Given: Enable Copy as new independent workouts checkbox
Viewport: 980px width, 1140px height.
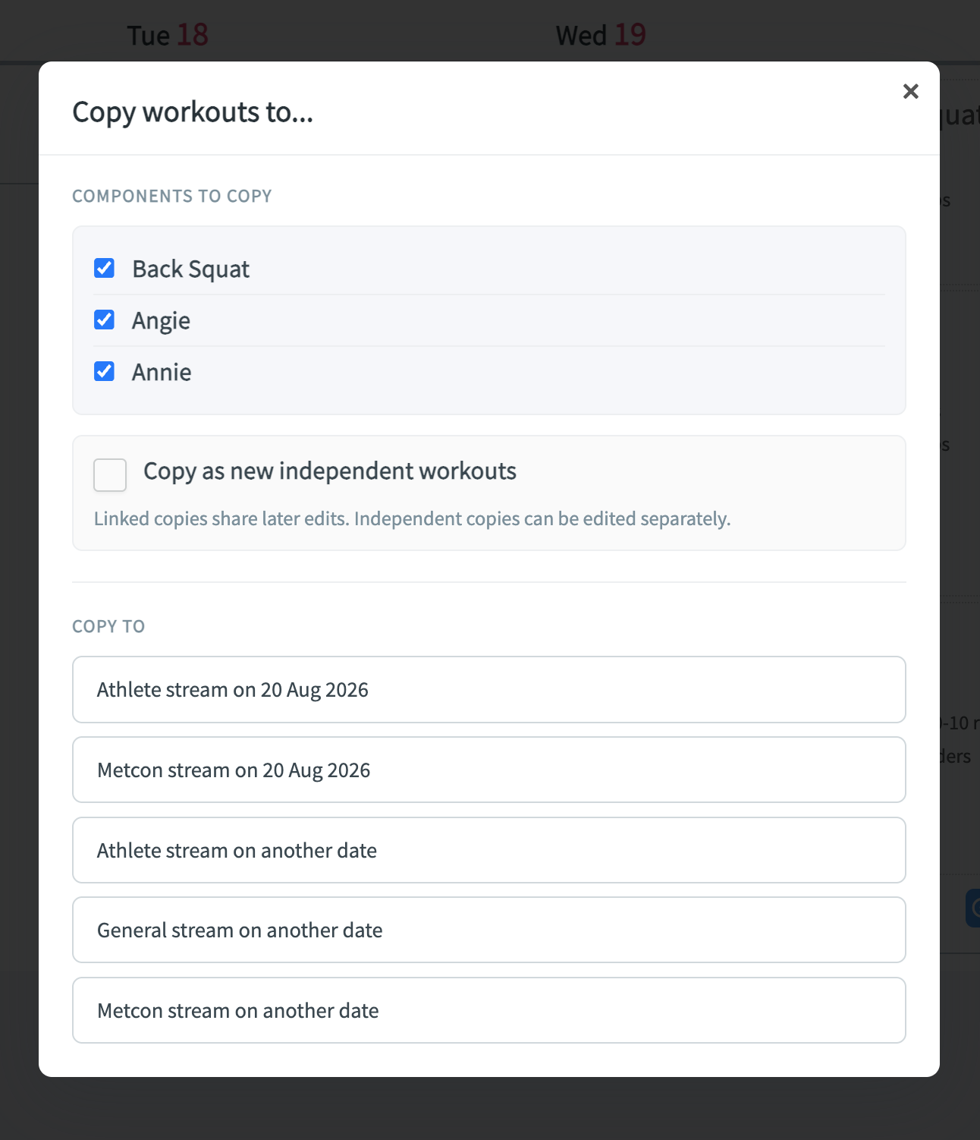Looking at the screenshot, I should [x=110, y=475].
